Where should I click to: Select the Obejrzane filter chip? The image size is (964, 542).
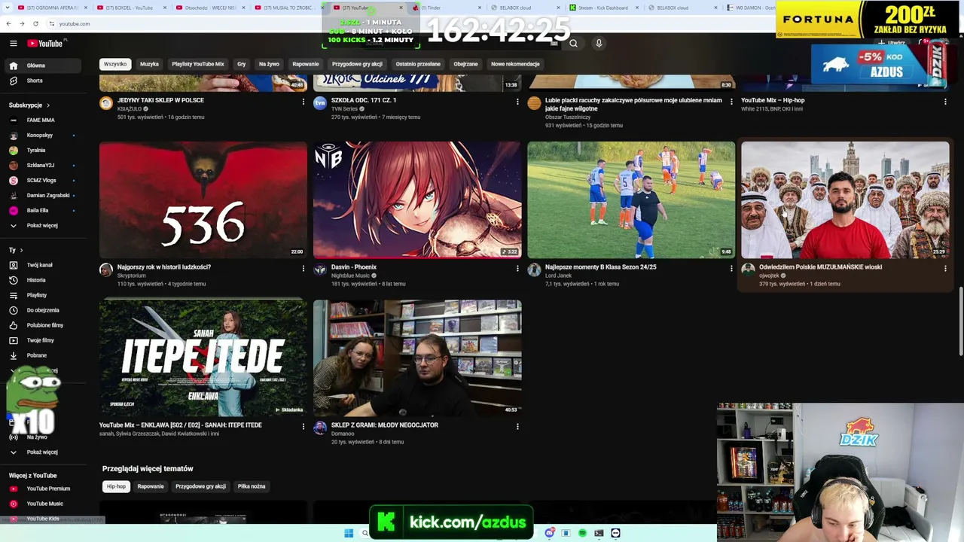pyautogui.click(x=465, y=64)
